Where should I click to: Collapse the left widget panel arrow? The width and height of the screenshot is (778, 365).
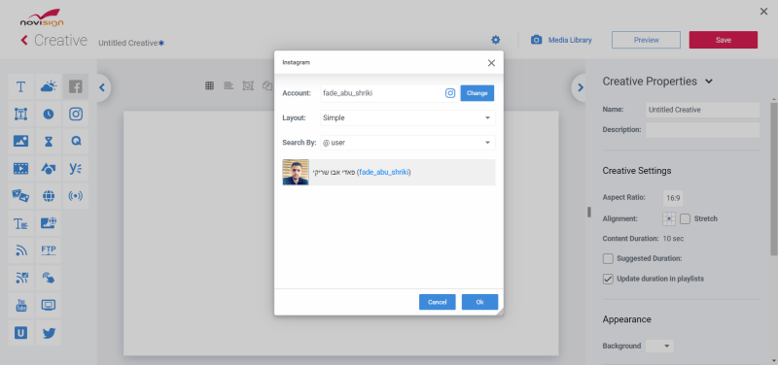(102, 87)
